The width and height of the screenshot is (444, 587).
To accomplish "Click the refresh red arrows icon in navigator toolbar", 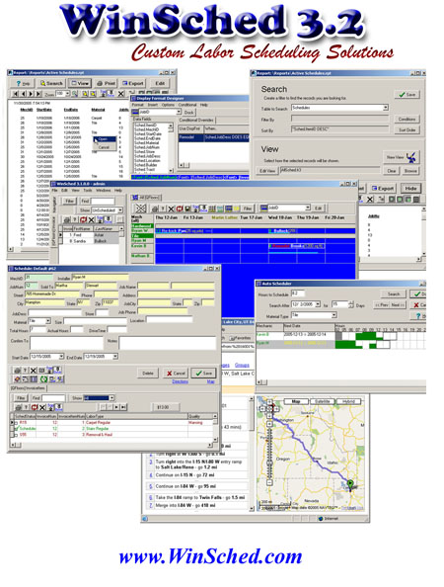I will [83, 219].
